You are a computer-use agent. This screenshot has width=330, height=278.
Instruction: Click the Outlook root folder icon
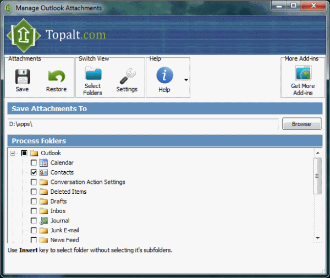(34, 153)
